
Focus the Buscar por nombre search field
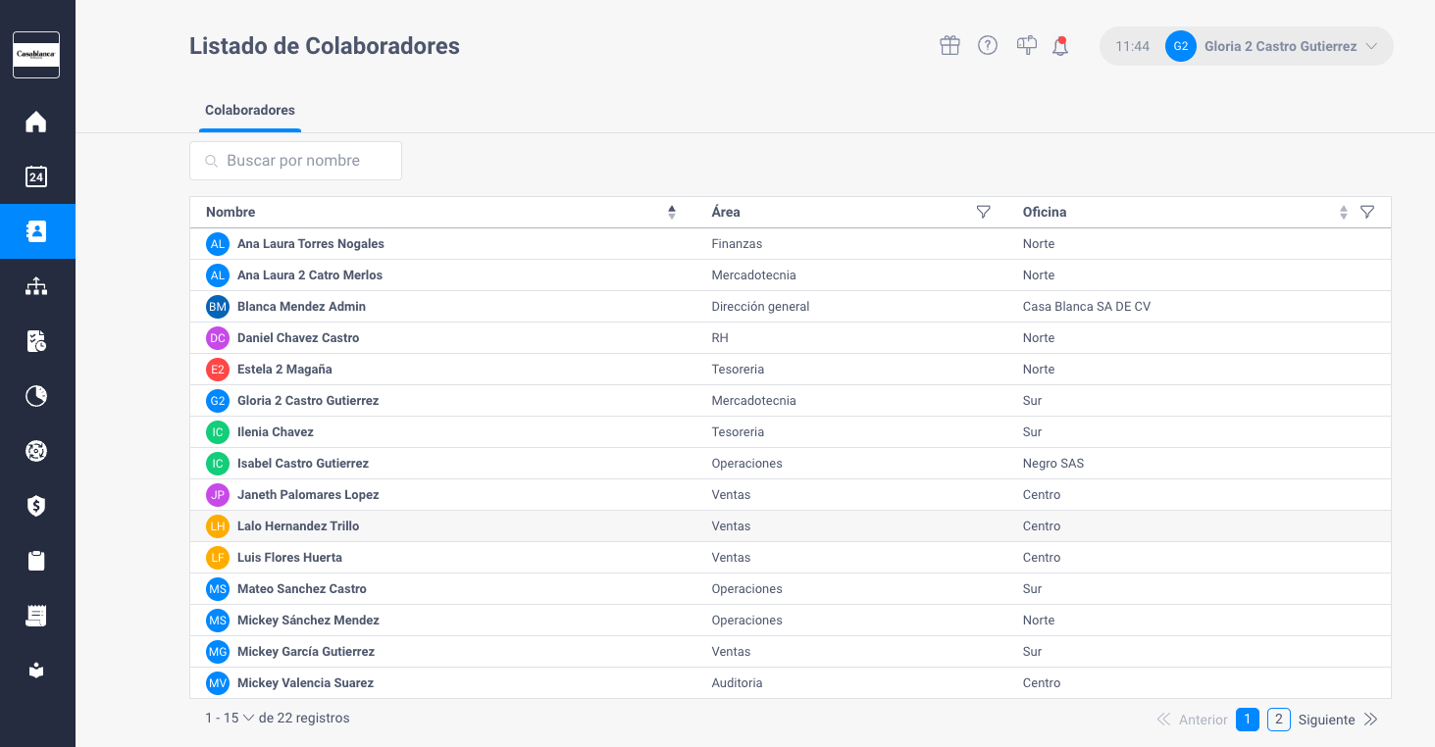coord(295,161)
